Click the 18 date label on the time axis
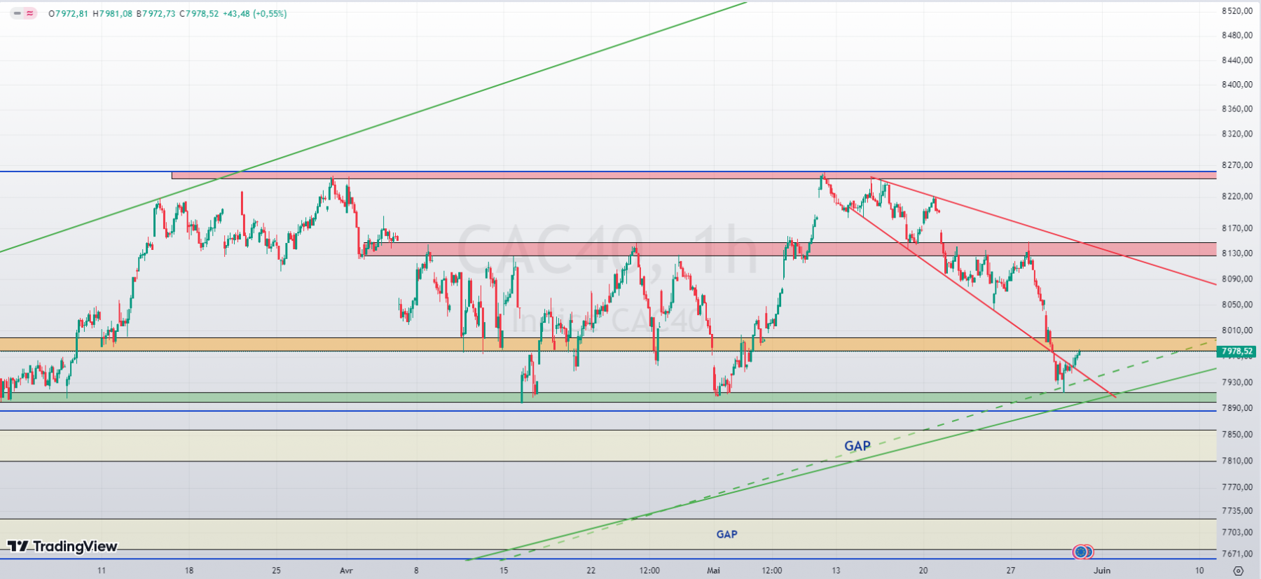 pos(189,571)
